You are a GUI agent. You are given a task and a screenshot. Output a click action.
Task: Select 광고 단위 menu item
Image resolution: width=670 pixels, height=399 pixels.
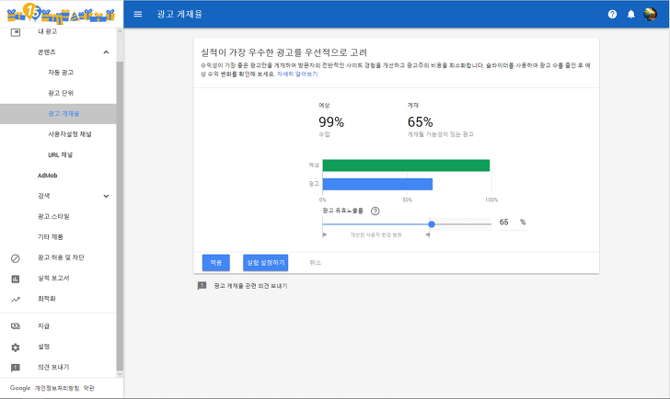[x=61, y=93]
